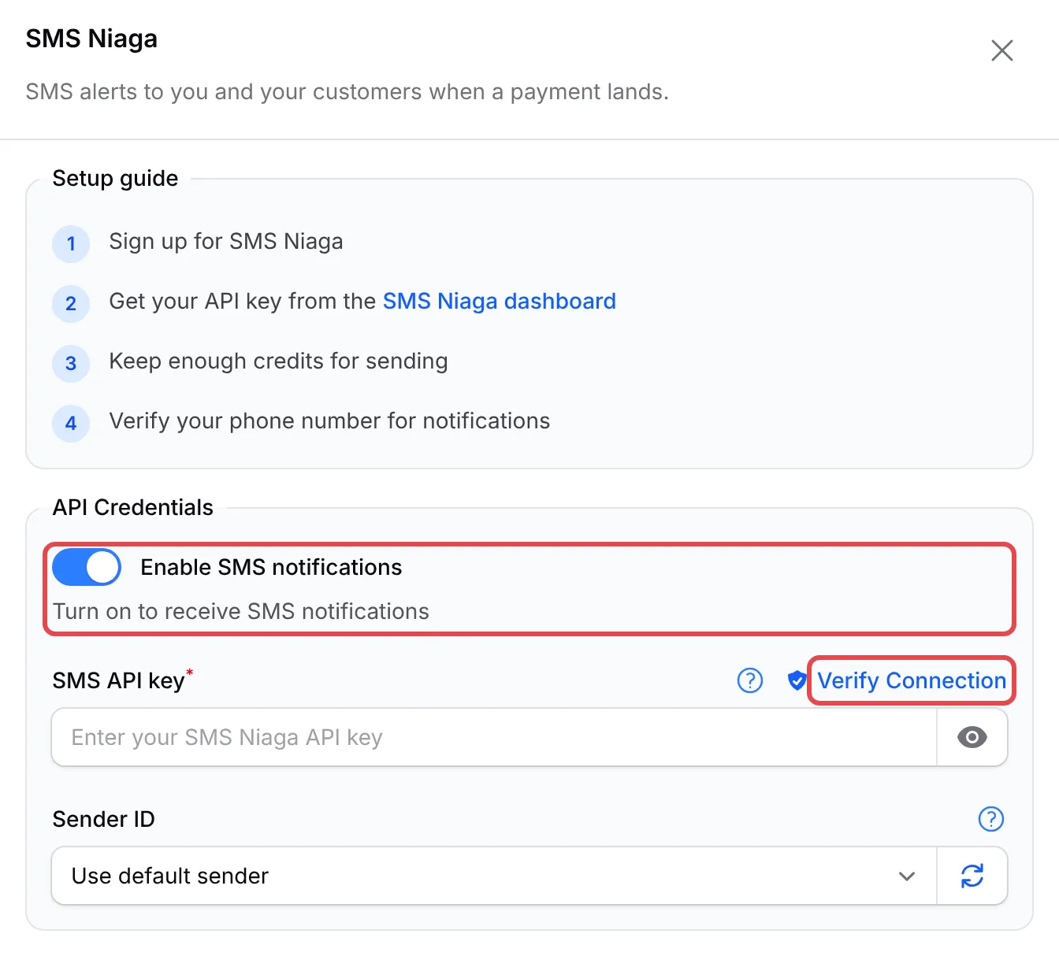Viewport: 1059px width, 956px height.
Task: Open the help icon for Sender ID
Action: coord(991,819)
